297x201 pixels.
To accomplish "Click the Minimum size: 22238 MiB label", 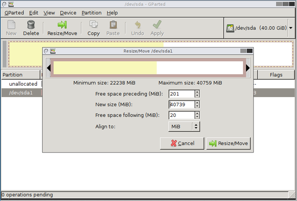I will pos(104,83).
